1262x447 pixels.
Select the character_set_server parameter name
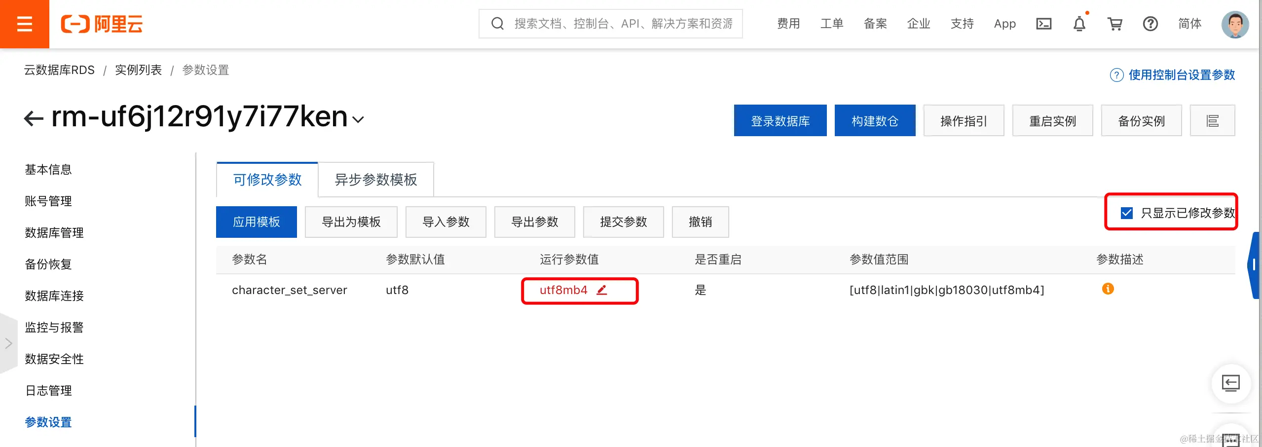290,290
